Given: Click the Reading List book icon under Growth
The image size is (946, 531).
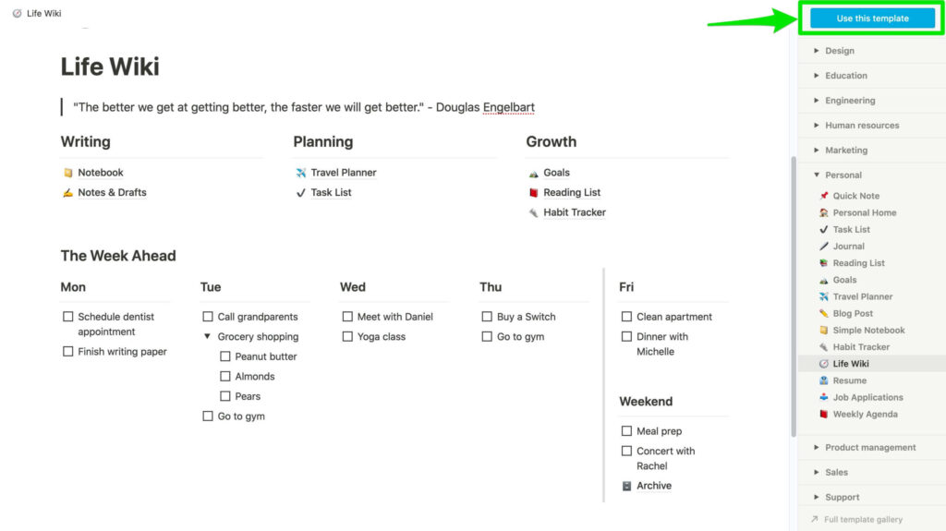Looking at the screenshot, I should pos(533,192).
